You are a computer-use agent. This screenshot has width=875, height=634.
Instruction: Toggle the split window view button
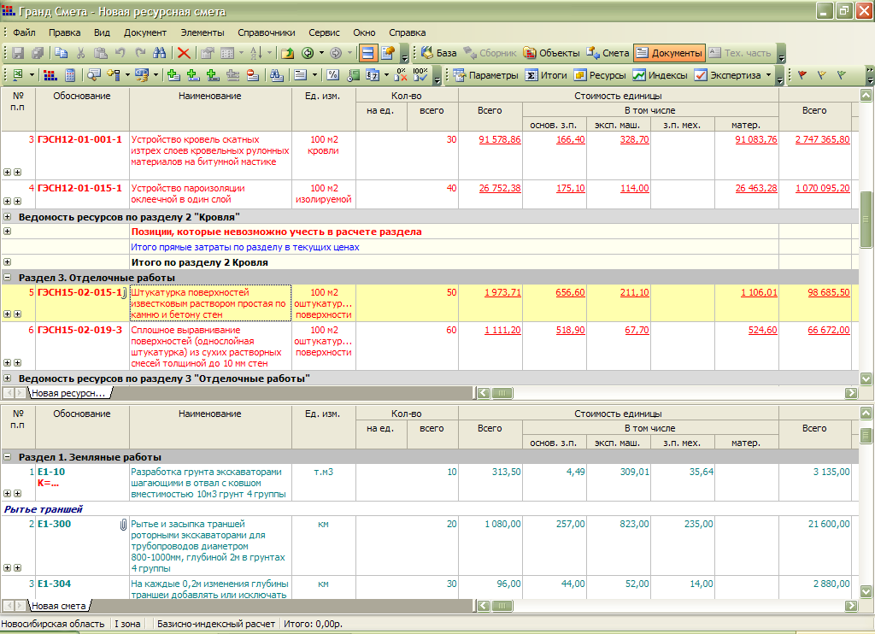[x=367, y=53]
